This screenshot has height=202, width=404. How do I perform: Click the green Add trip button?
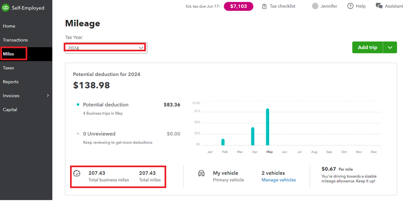(367, 47)
